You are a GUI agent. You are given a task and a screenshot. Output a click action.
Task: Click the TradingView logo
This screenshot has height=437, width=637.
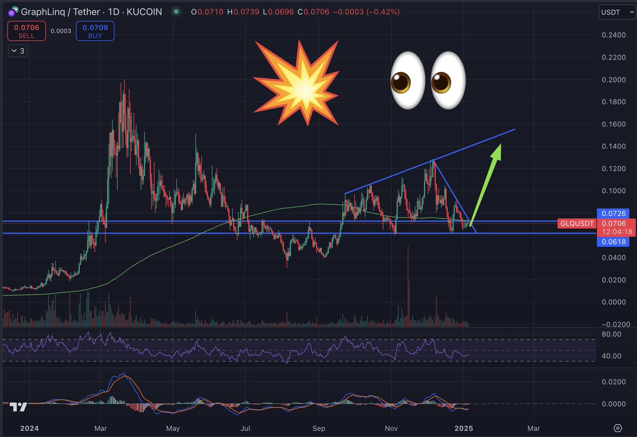[x=20, y=407]
